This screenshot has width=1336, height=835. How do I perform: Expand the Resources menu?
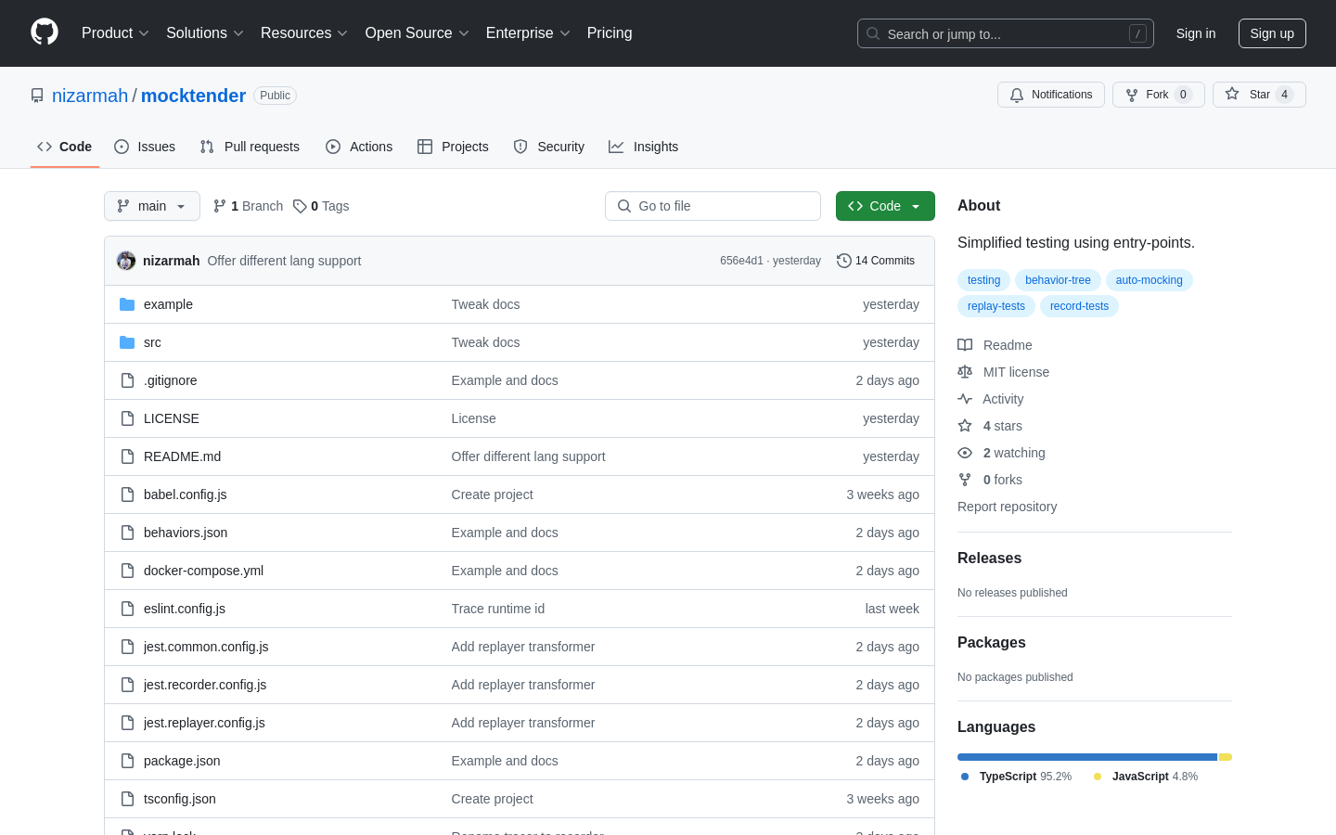point(304,33)
